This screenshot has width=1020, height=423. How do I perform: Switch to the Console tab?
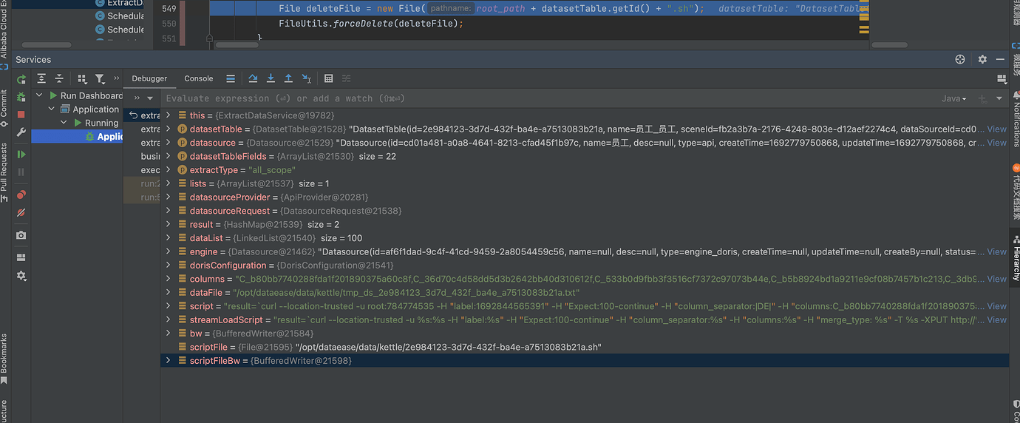198,78
